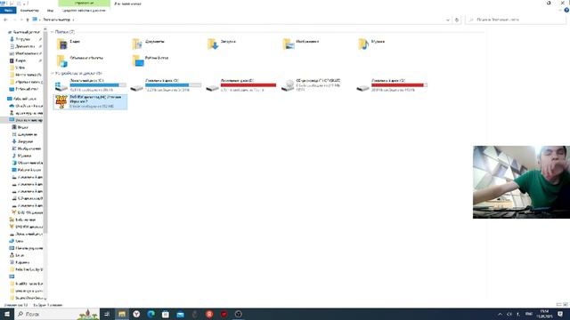Open OBS Studio from the taskbar

(238, 314)
